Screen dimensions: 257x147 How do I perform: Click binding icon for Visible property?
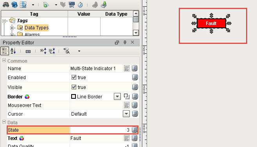135,87
